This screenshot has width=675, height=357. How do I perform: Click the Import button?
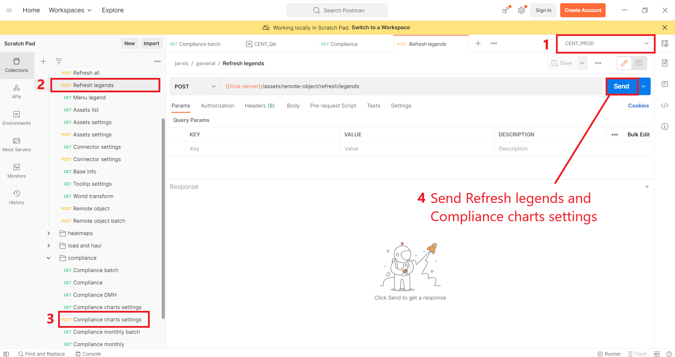coord(151,43)
